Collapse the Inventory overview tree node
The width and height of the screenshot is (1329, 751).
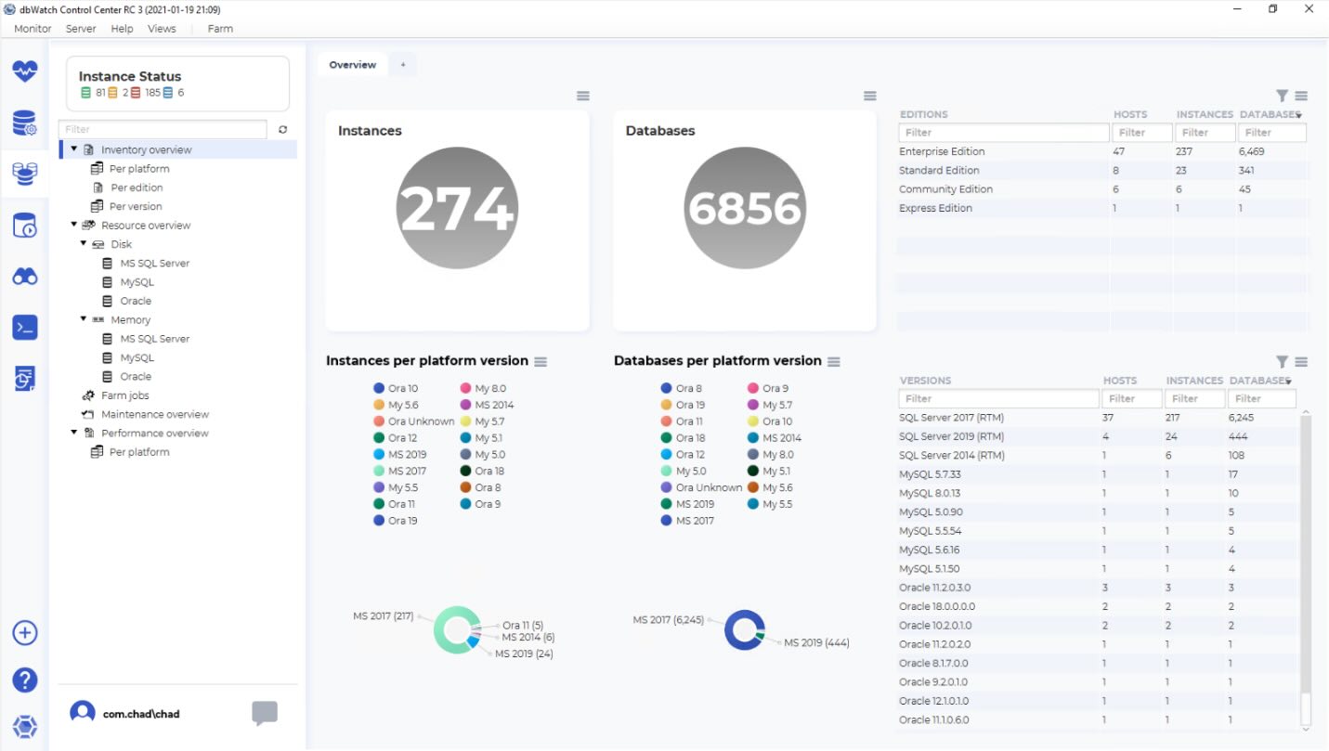pyautogui.click(x=74, y=149)
